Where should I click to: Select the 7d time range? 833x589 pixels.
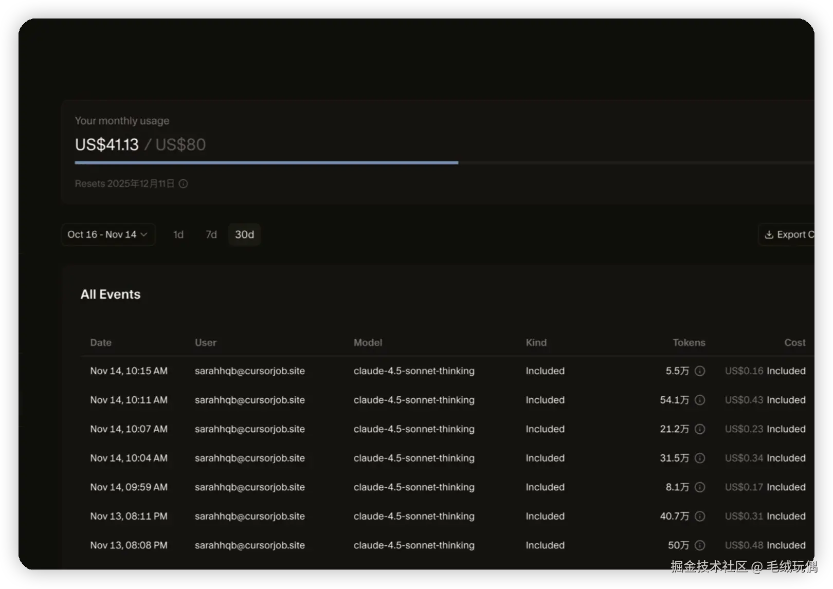211,234
